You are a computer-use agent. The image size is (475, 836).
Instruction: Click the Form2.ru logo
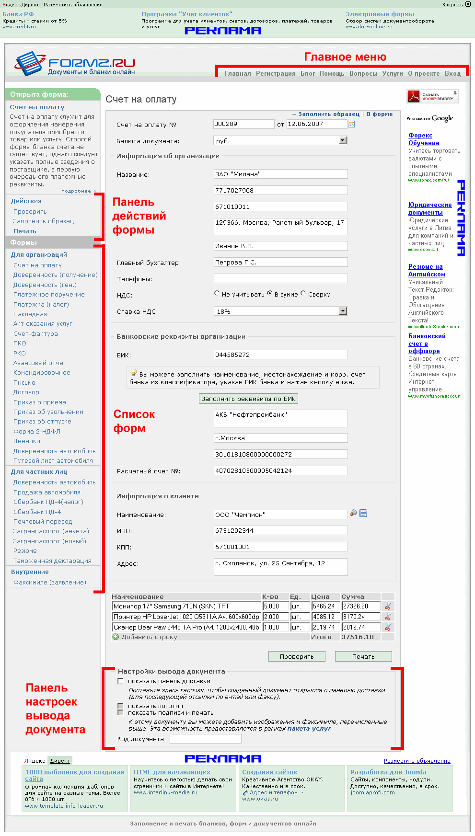coord(75,64)
